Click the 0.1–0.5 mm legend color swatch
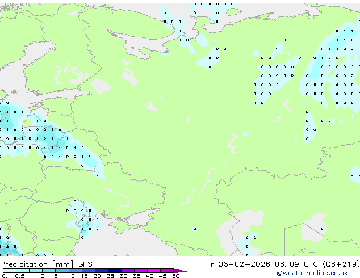Viewport: 360px width, 278px height. tap(10, 271)
